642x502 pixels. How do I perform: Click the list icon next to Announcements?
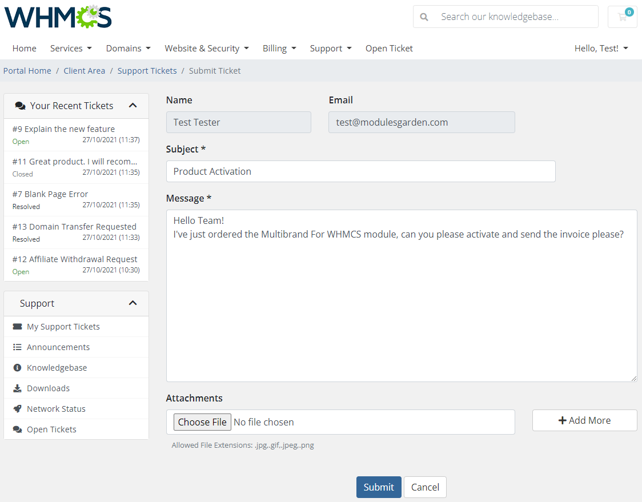click(x=17, y=347)
